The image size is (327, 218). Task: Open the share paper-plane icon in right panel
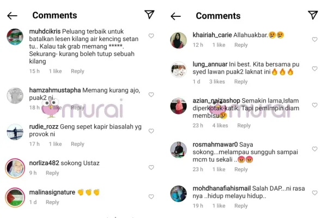tap(313, 15)
